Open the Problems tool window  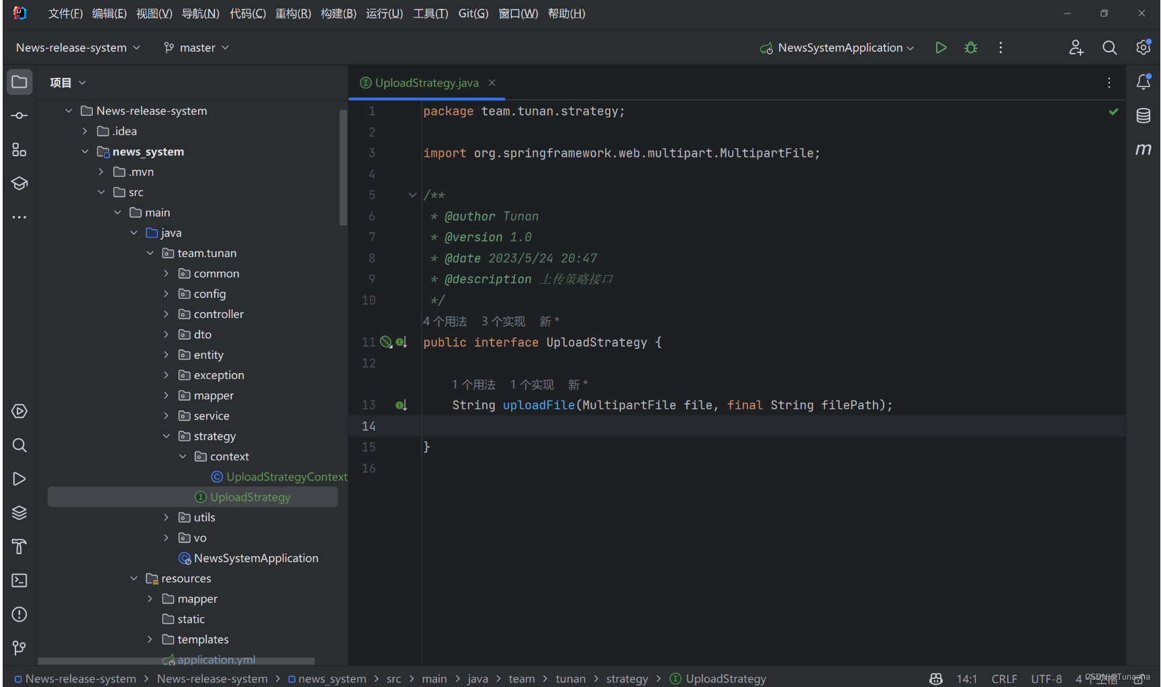coord(19,614)
